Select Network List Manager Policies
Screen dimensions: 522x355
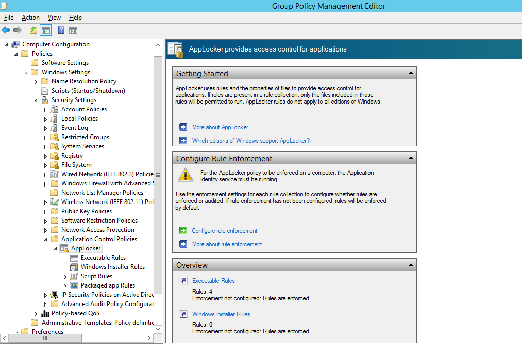tap(102, 193)
